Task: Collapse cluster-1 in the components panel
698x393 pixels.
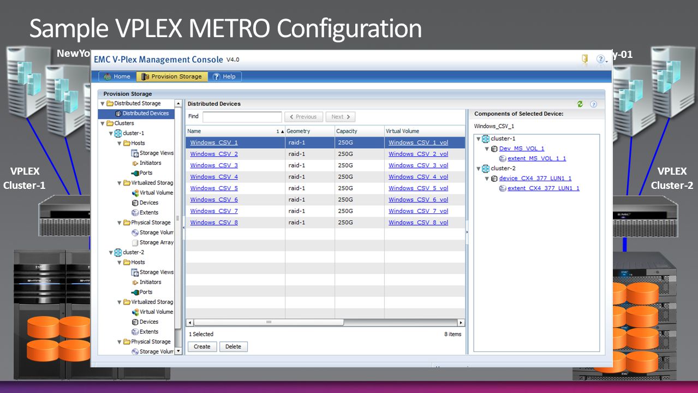Action: pyautogui.click(x=479, y=139)
